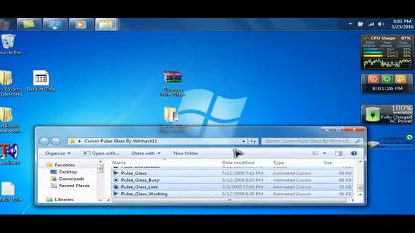Click the CPU Usage gadget graph
The height and width of the screenshot is (233, 415).
[x=388, y=63]
